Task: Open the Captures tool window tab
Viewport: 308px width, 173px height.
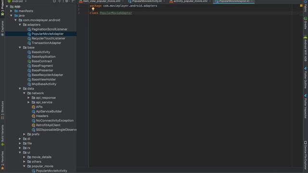Action: point(2,28)
